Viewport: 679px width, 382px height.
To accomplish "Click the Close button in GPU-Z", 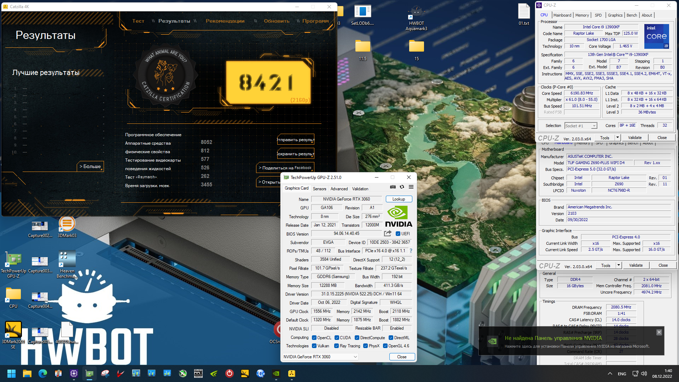I will click(402, 357).
